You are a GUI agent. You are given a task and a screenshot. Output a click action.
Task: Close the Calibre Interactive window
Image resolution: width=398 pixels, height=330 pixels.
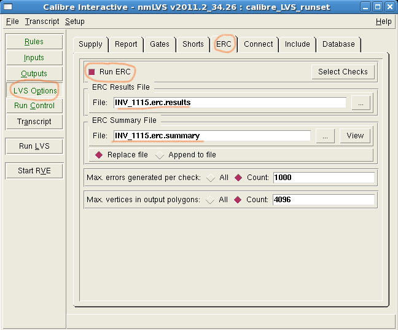(390, 7)
